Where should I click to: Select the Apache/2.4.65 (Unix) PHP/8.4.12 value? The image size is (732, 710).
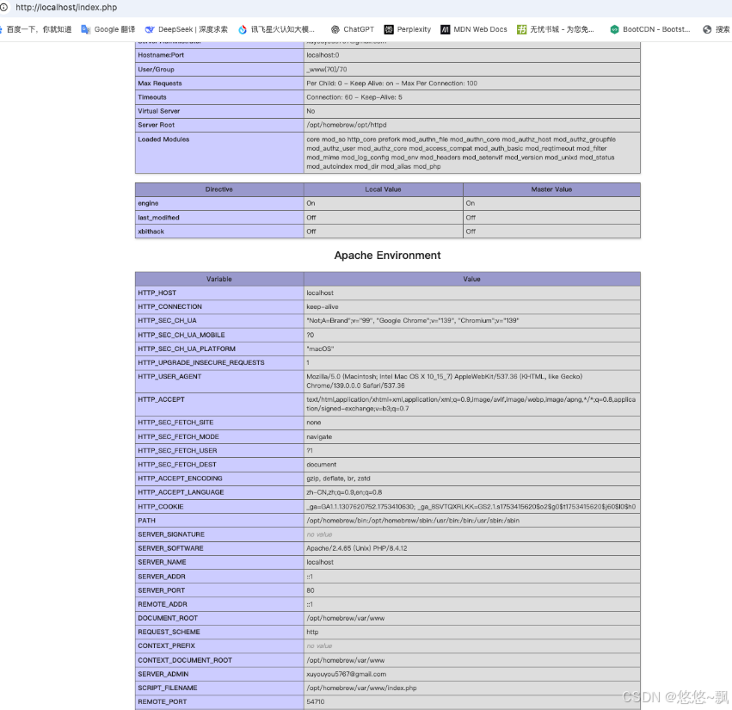pyautogui.click(x=357, y=548)
